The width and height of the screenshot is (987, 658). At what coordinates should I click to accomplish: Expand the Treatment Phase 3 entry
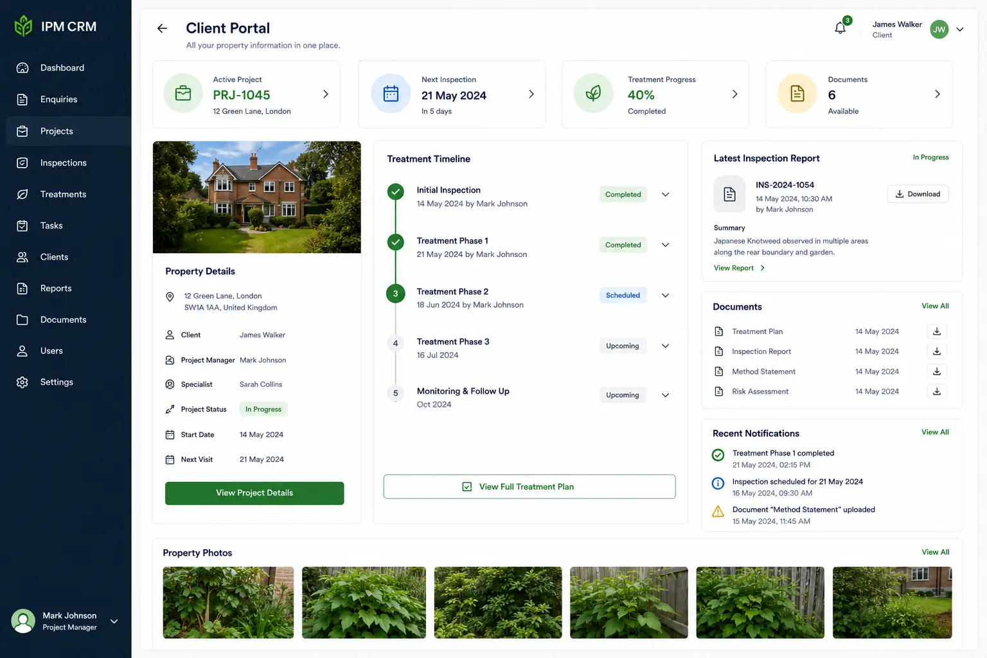[x=665, y=346]
